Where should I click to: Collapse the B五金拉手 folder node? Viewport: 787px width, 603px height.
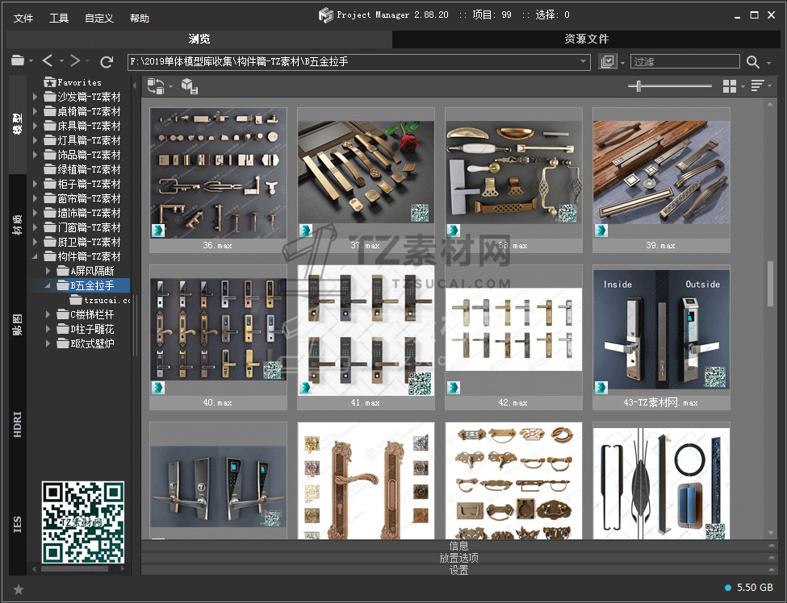pyautogui.click(x=49, y=285)
